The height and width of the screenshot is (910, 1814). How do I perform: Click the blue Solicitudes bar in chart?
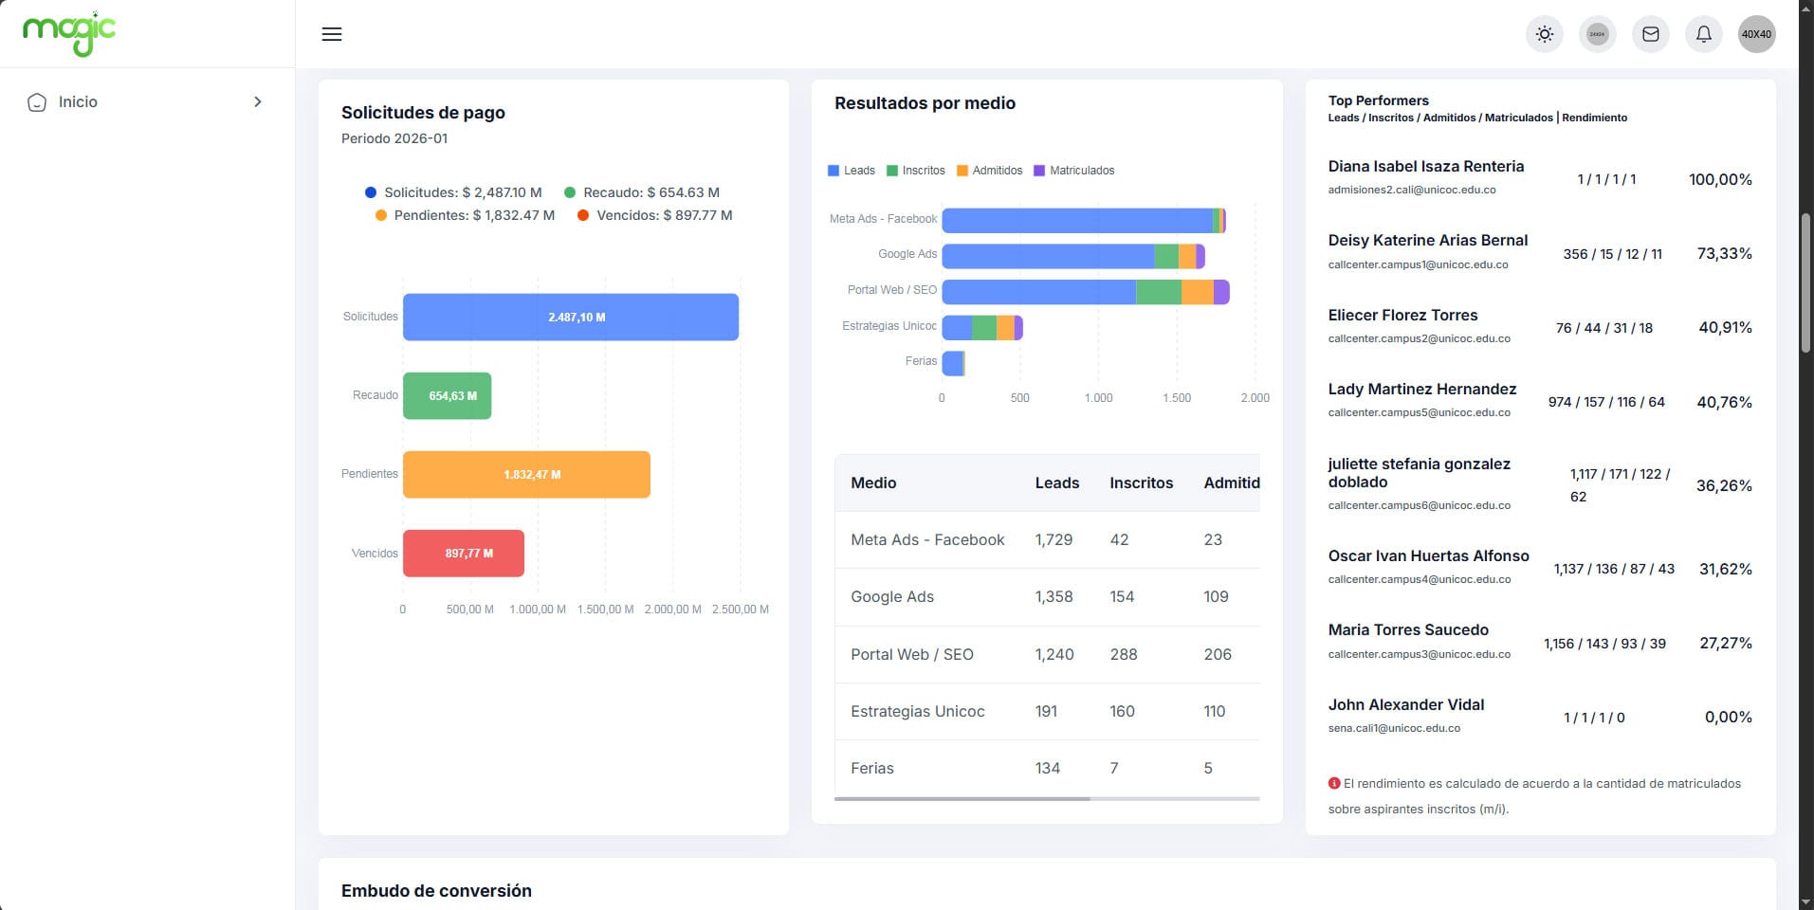(x=570, y=318)
